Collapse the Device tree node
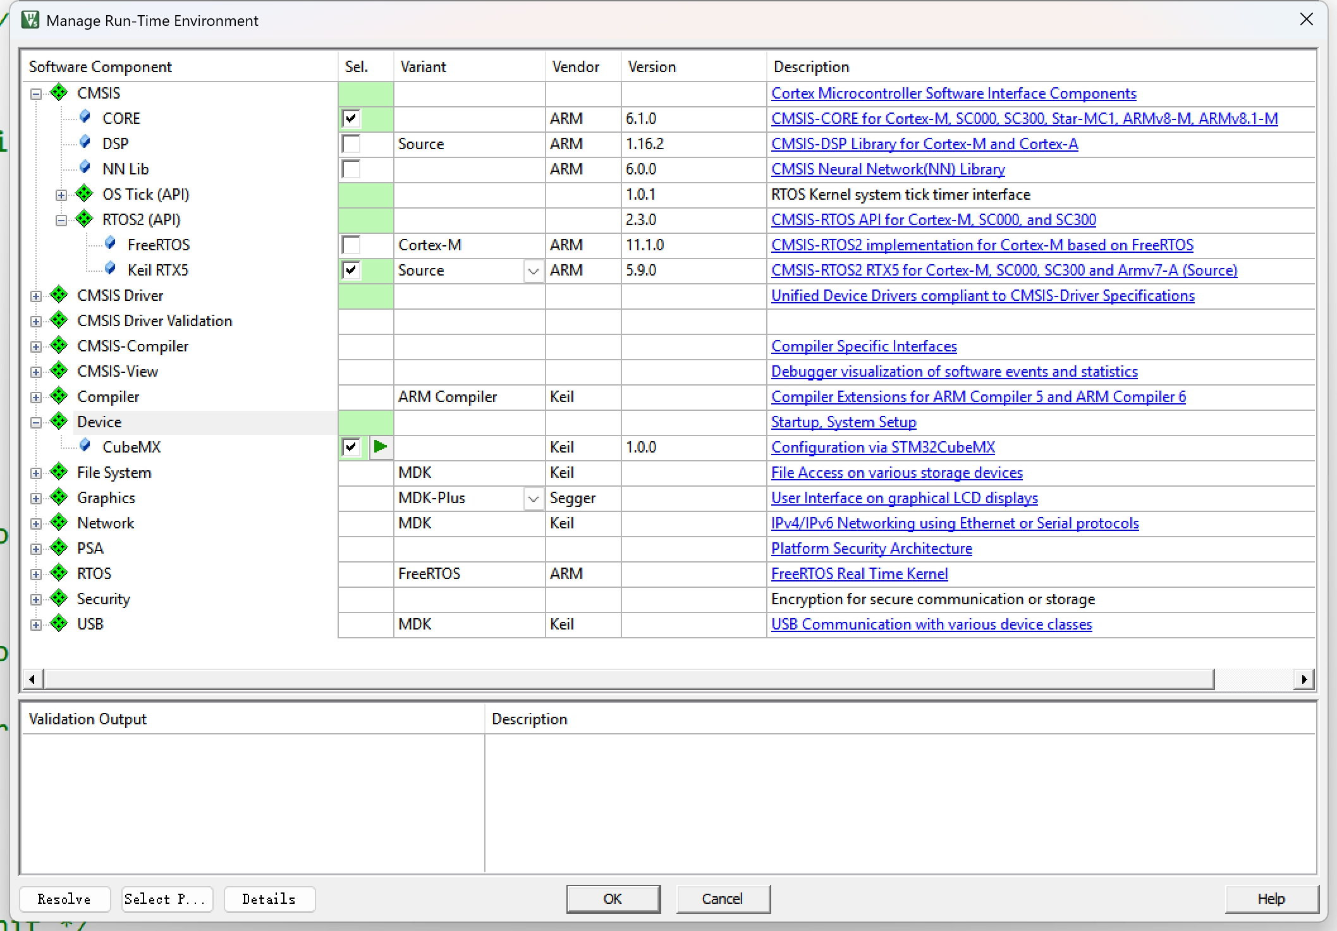This screenshot has height=931, width=1337. [36, 422]
